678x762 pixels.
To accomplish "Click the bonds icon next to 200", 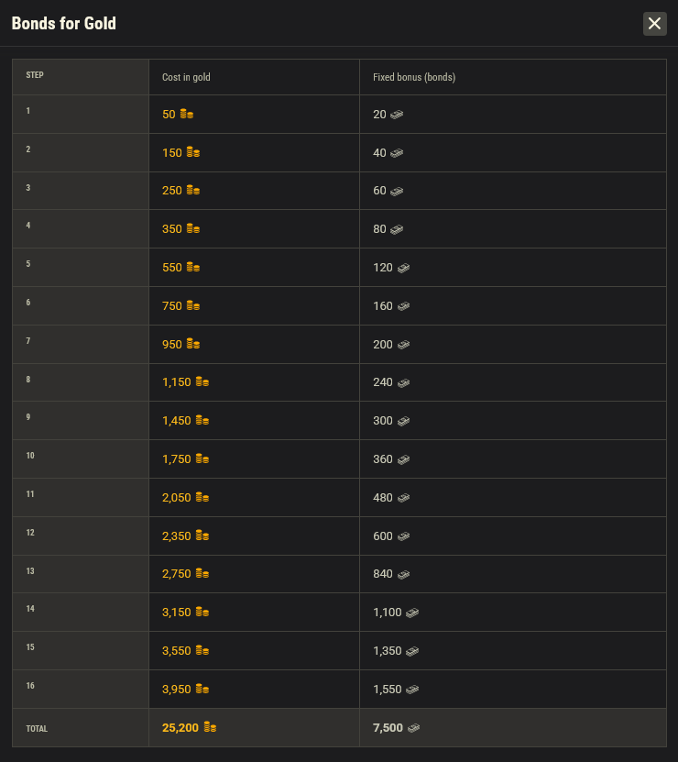I will click(x=403, y=345).
